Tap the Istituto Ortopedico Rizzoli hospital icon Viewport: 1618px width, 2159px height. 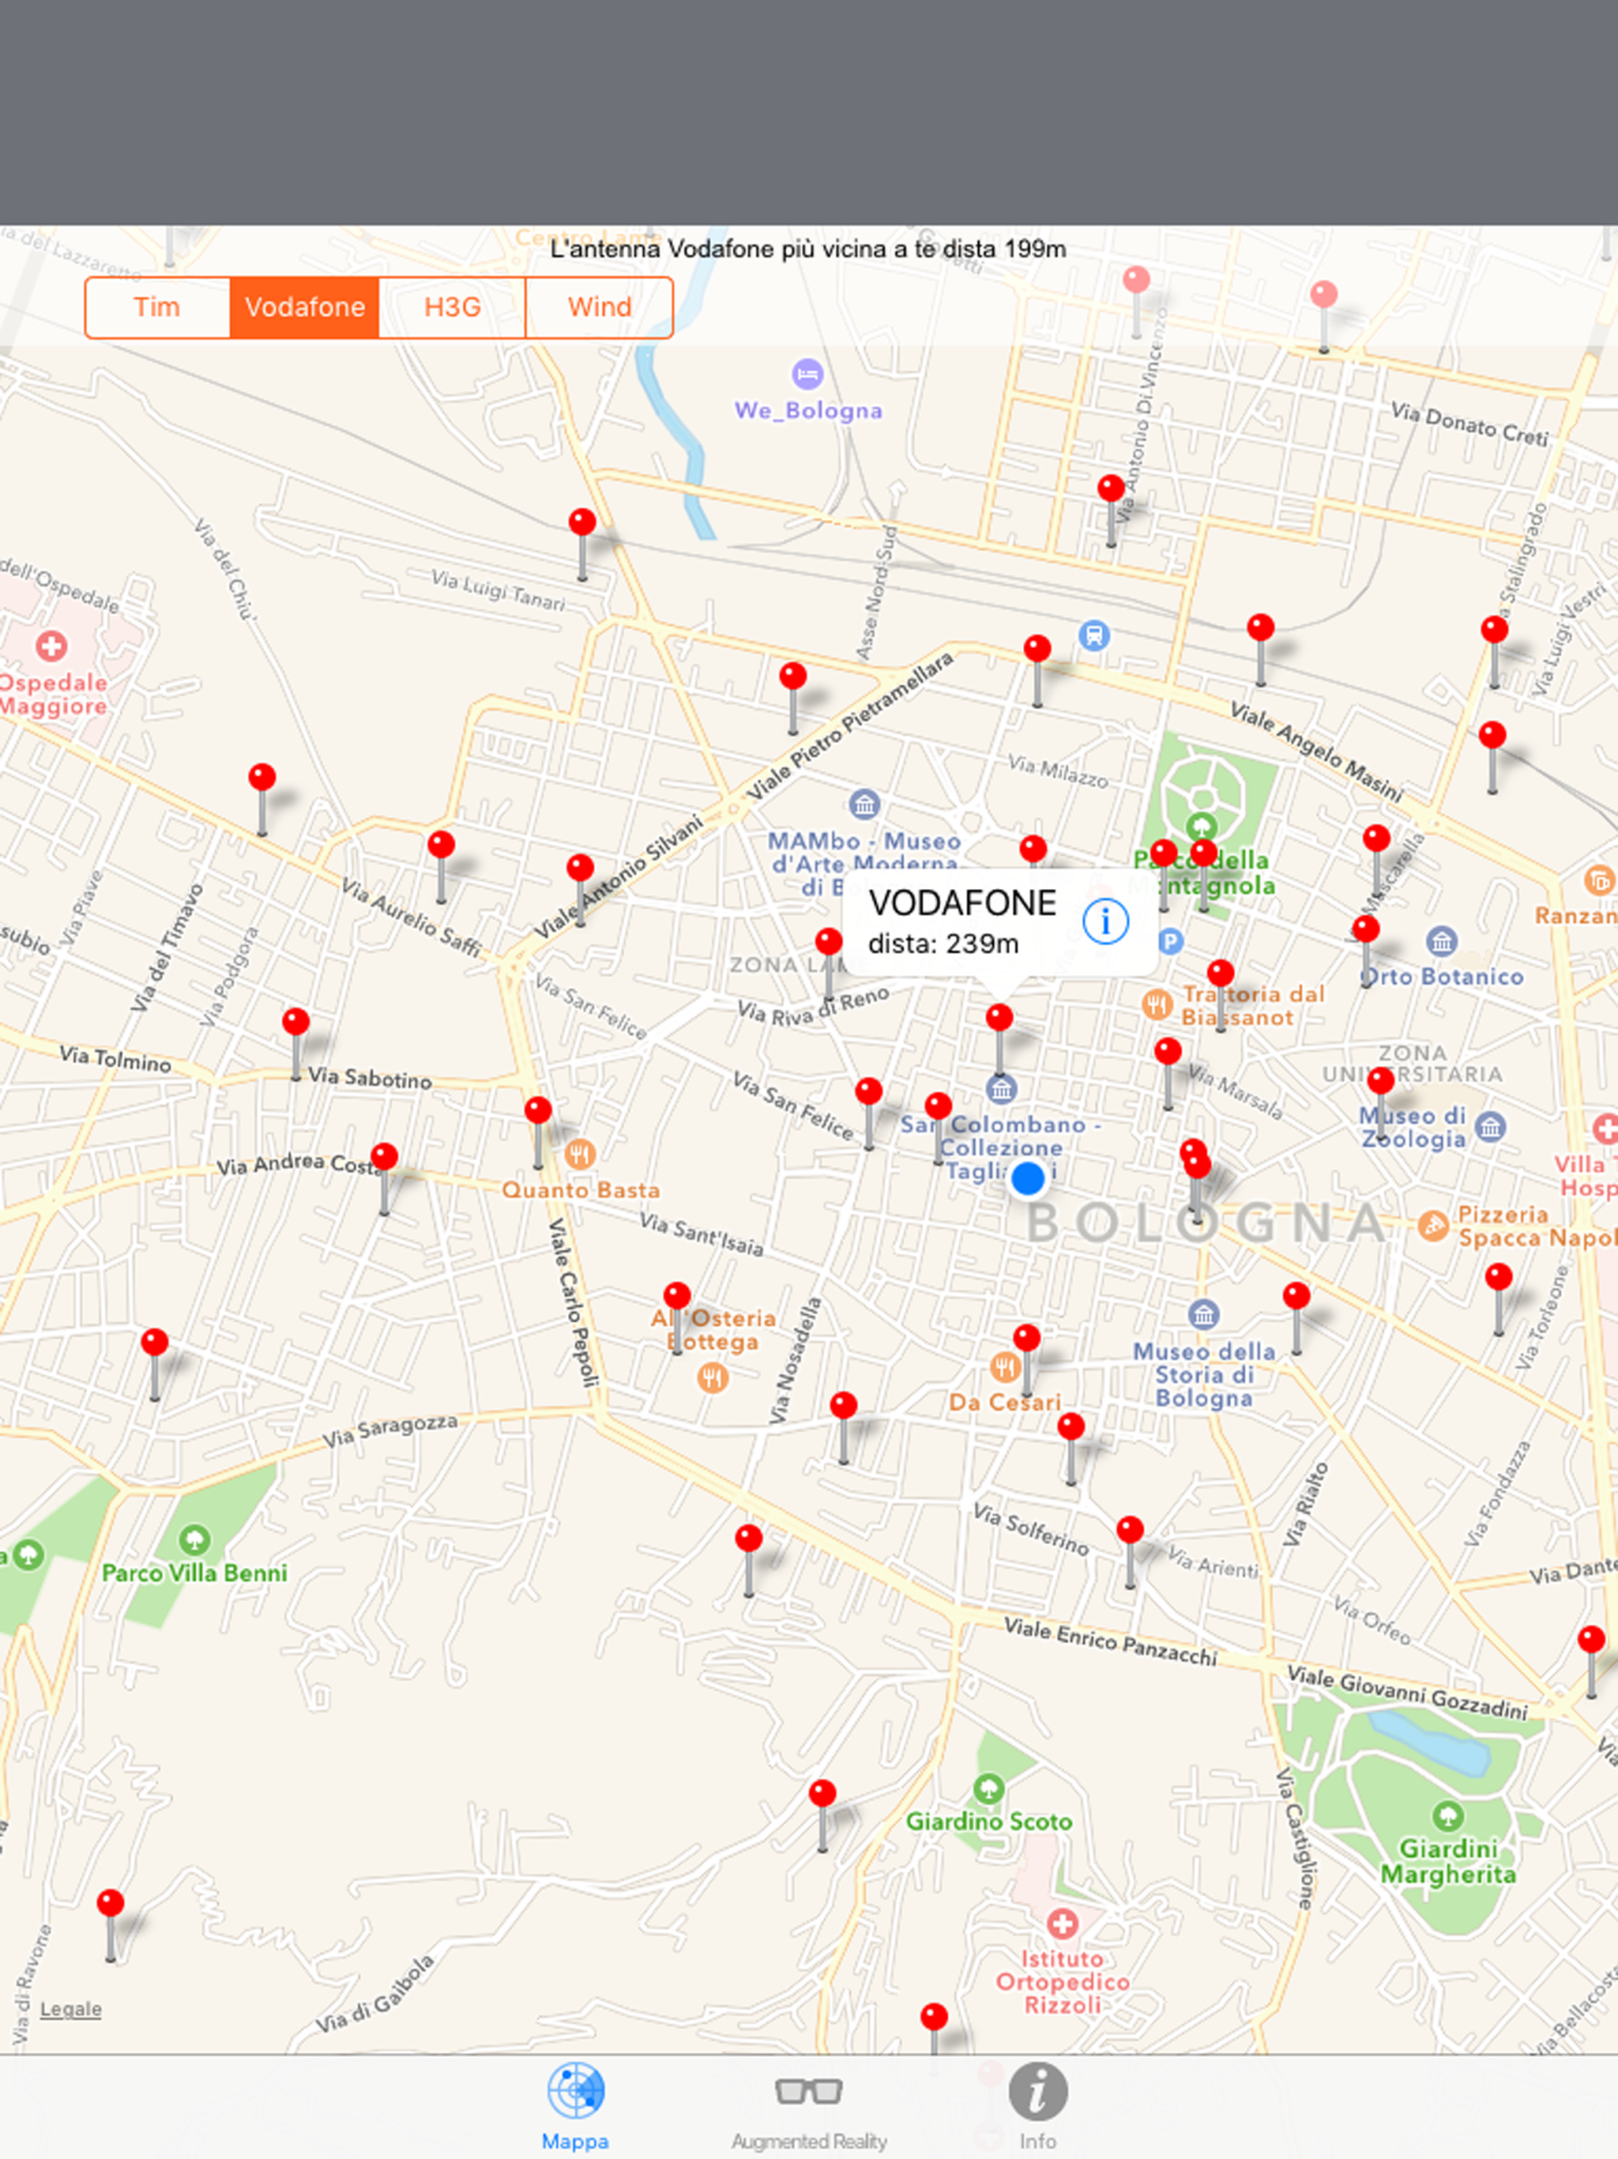tap(1062, 1924)
